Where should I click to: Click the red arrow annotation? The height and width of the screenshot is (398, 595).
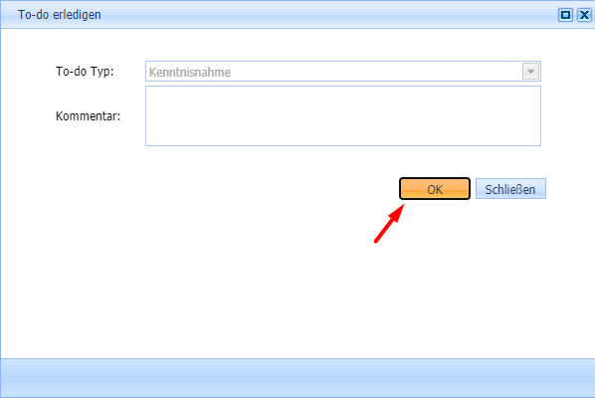tap(389, 224)
